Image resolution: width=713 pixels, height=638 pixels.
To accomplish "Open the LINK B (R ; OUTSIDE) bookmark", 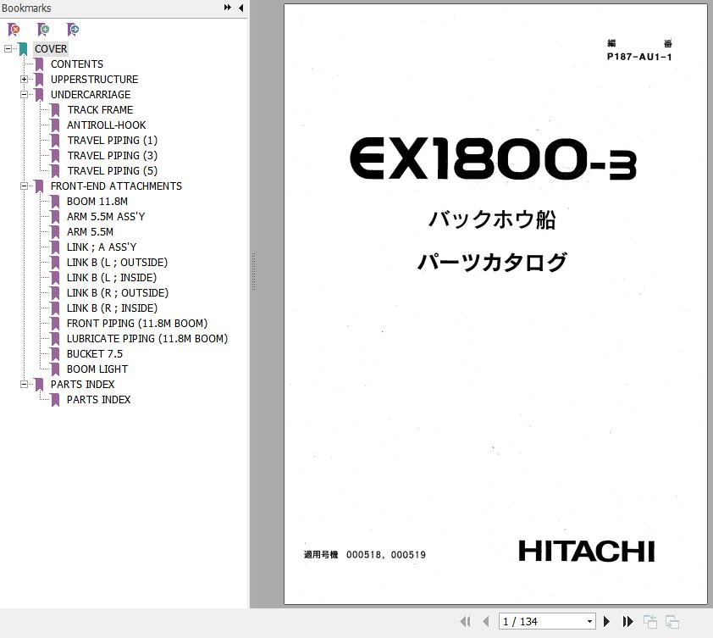I will (x=118, y=292).
